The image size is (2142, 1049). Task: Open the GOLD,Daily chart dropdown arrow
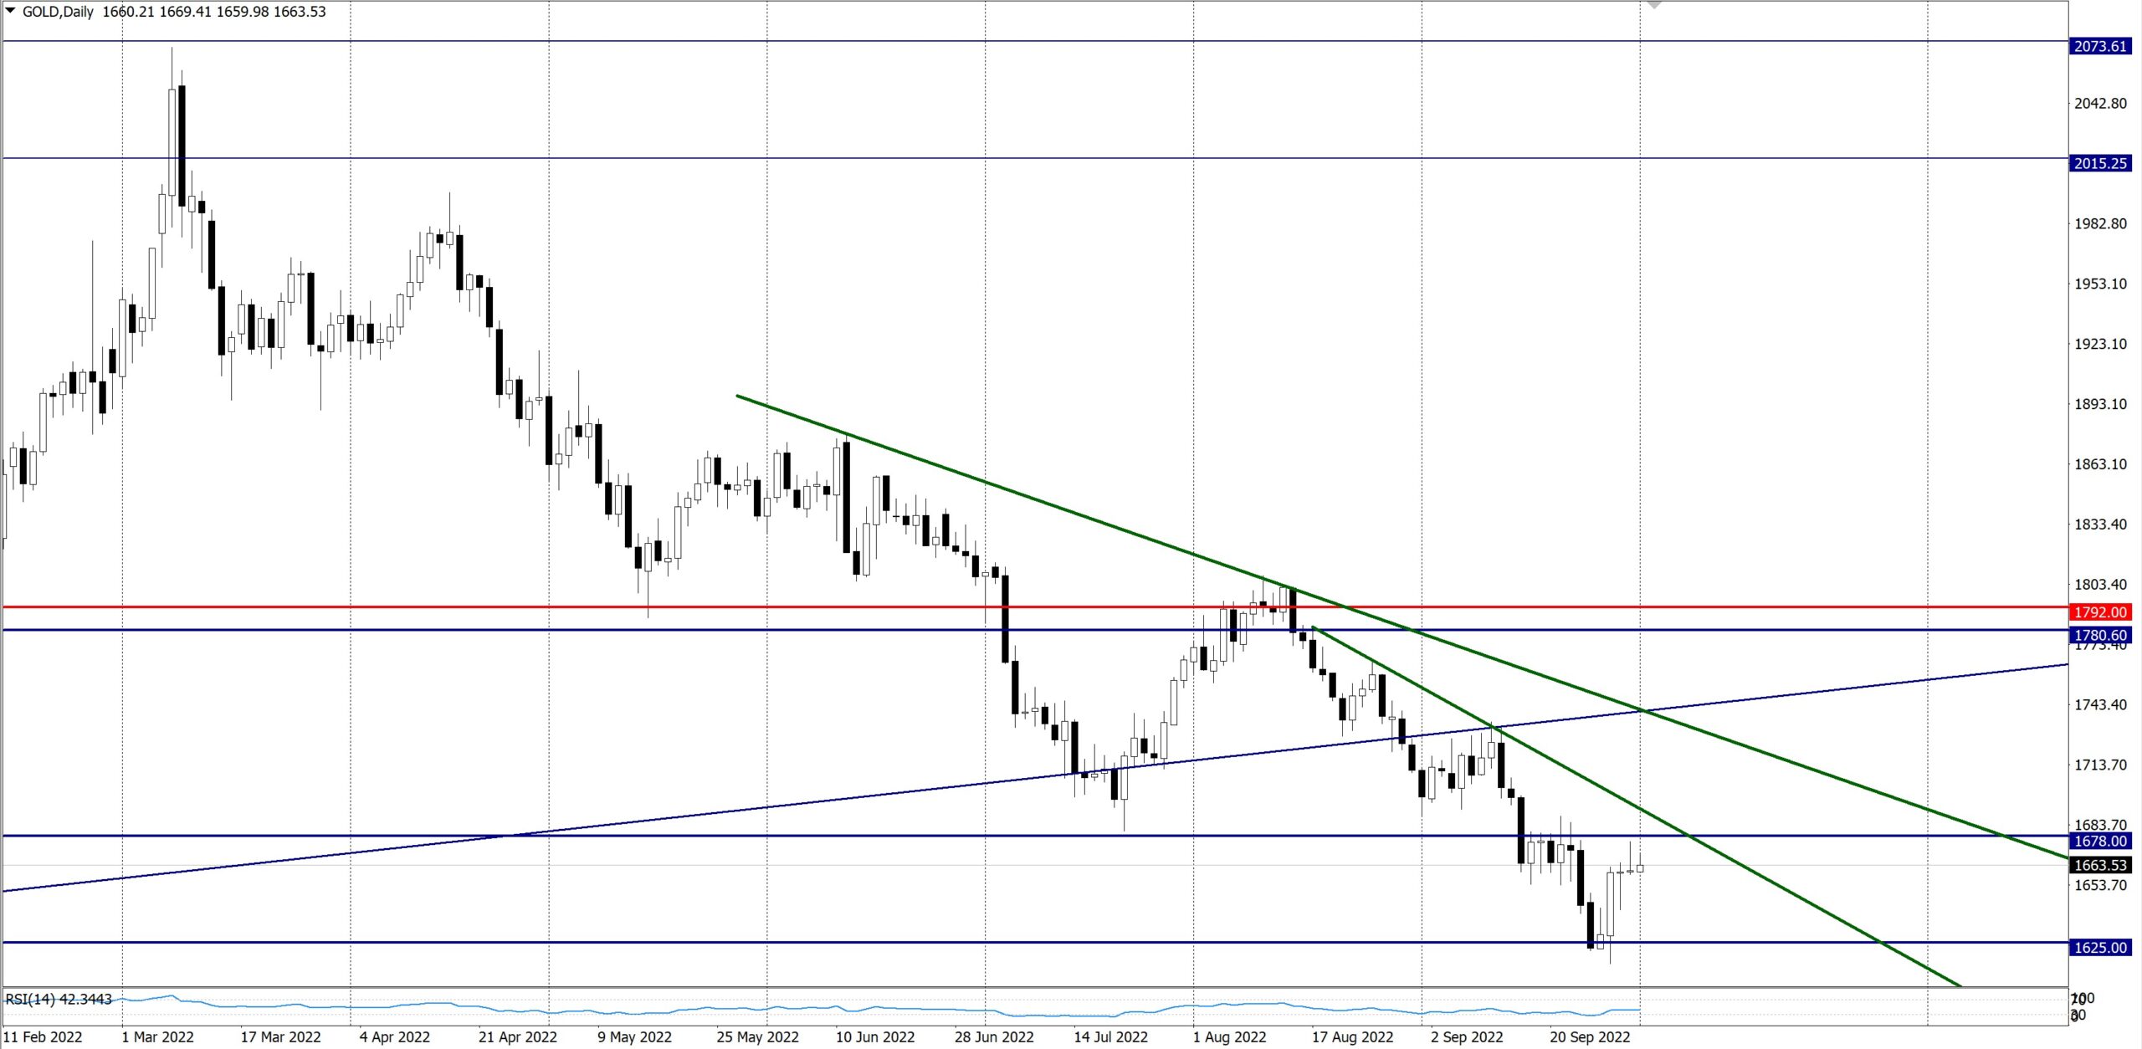click(x=10, y=10)
